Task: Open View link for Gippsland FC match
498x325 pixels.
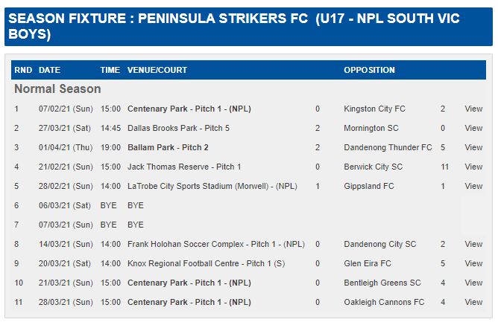Action: [x=473, y=186]
